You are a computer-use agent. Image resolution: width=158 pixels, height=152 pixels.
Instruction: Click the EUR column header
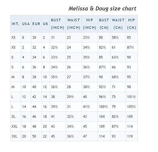(36, 24)
